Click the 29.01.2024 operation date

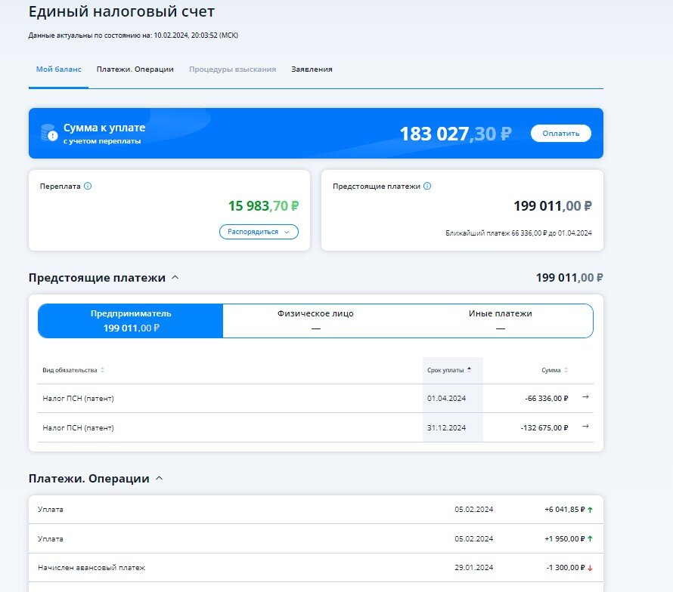click(x=474, y=568)
